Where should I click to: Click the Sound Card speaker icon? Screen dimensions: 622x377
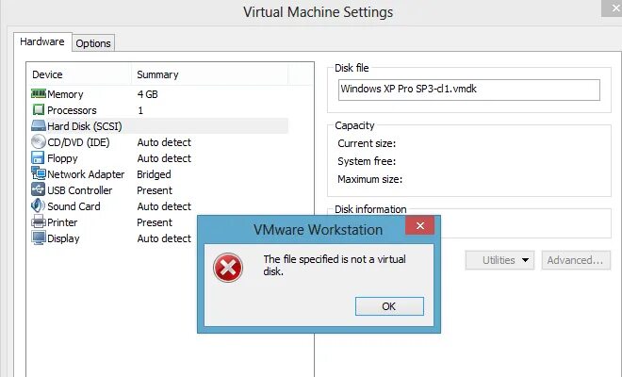coord(39,206)
